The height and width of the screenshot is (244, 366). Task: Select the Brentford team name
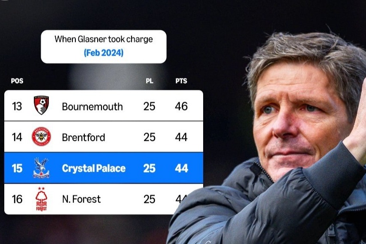[83, 137]
